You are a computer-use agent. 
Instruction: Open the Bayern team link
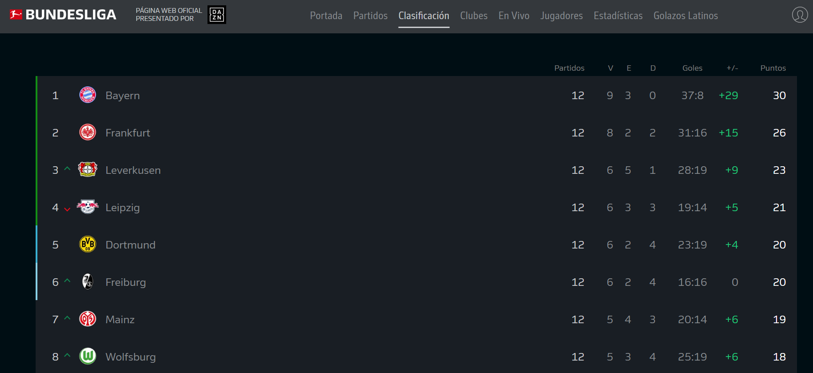pyautogui.click(x=122, y=96)
